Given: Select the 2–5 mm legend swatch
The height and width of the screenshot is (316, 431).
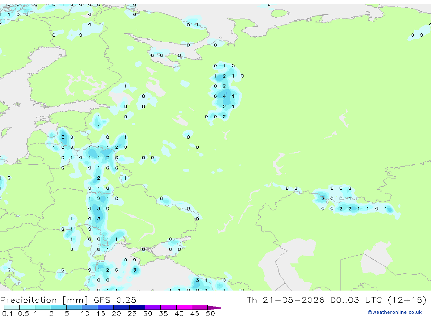Looking at the screenshot, I should click(59, 307).
